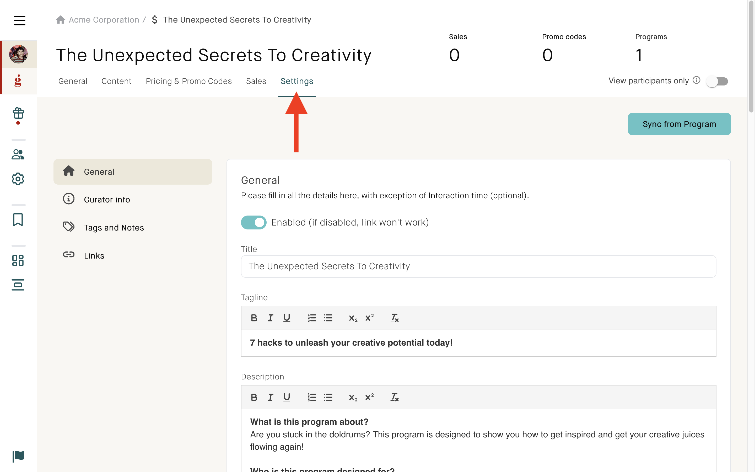Toggle italic in Tagline editor
This screenshot has width=755, height=472.
[x=270, y=318]
